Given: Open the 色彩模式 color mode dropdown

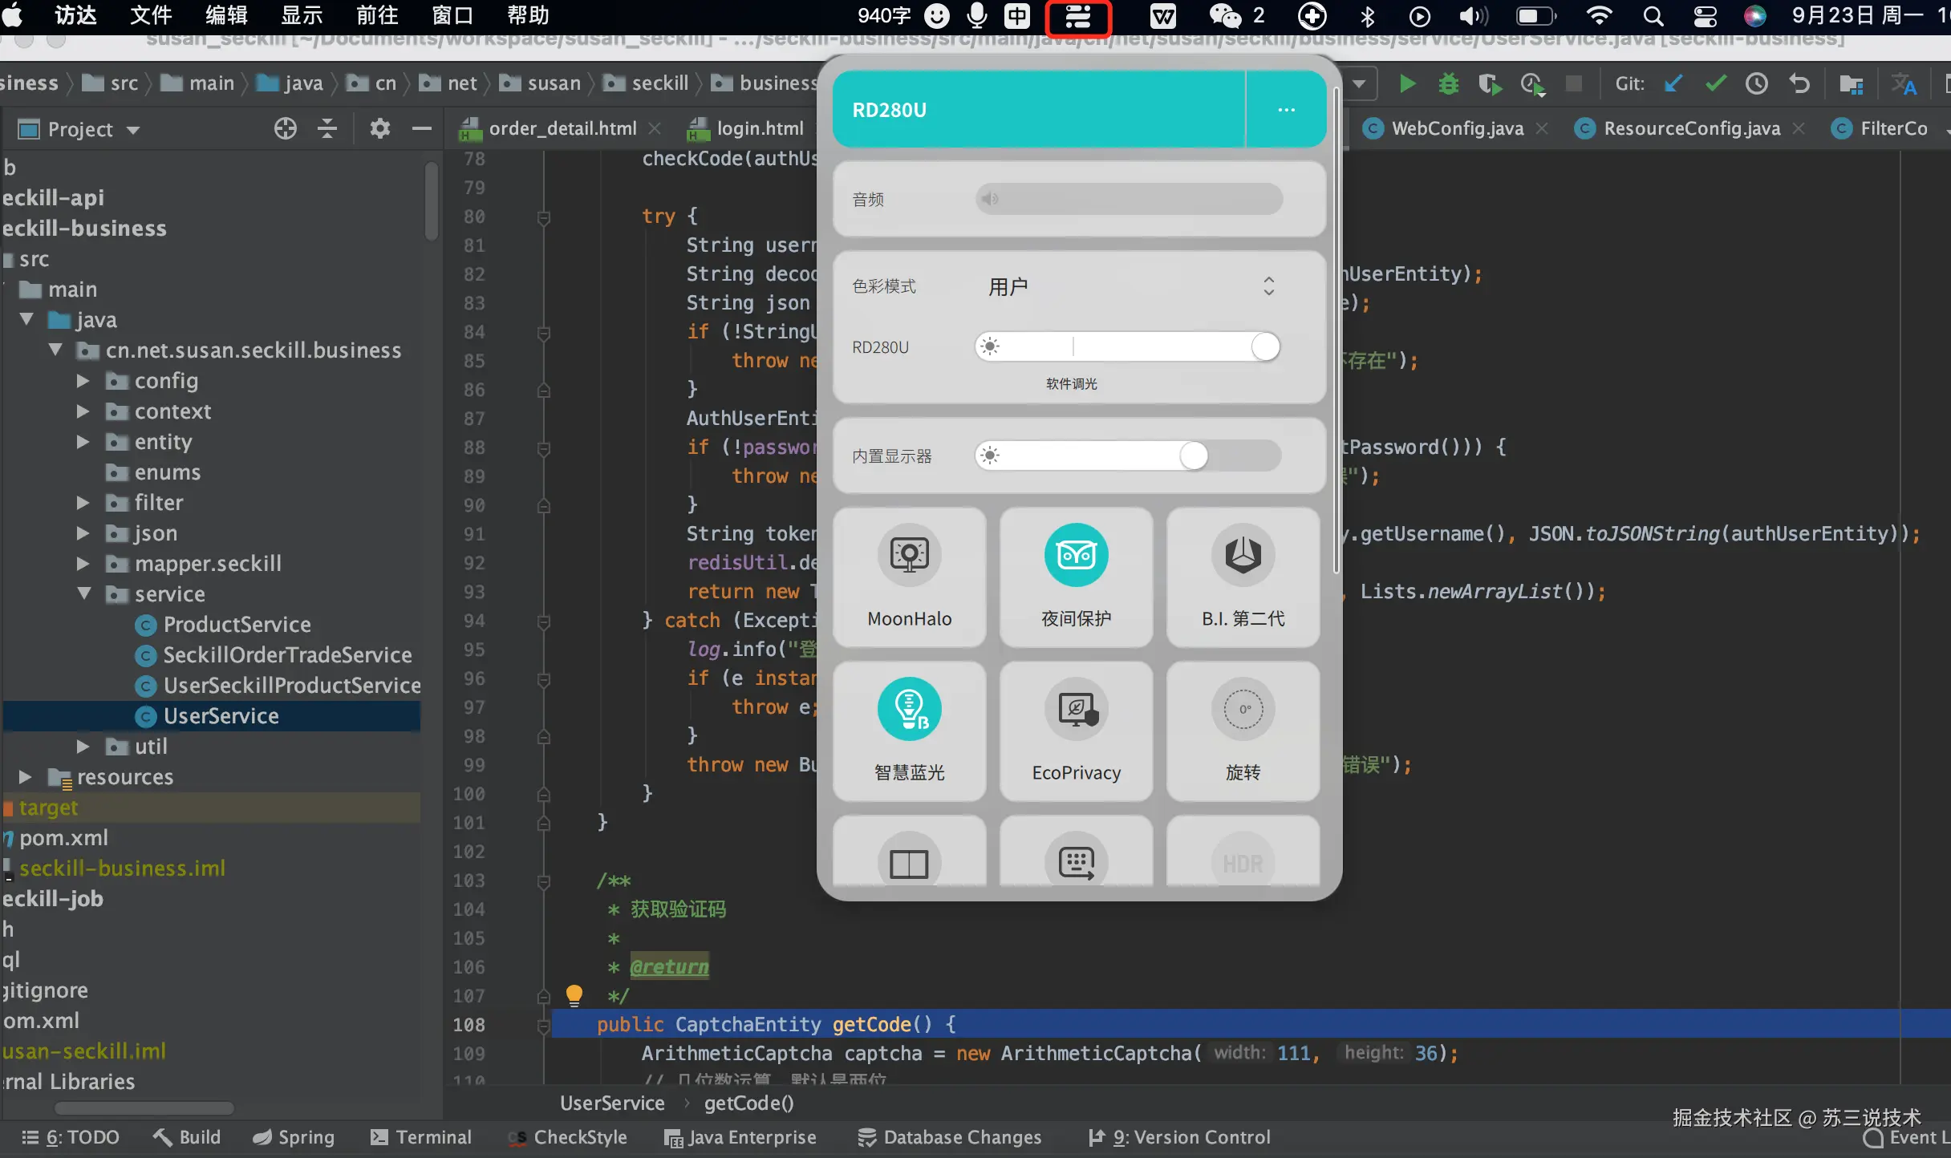Looking at the screenshot, I should (x=1130, y=286).
